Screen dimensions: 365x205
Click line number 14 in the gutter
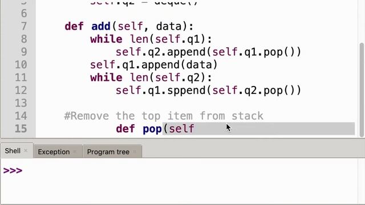tap(21, 116)
